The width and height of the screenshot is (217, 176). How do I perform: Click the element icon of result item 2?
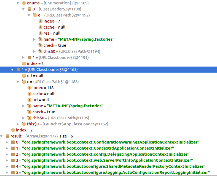13,154
